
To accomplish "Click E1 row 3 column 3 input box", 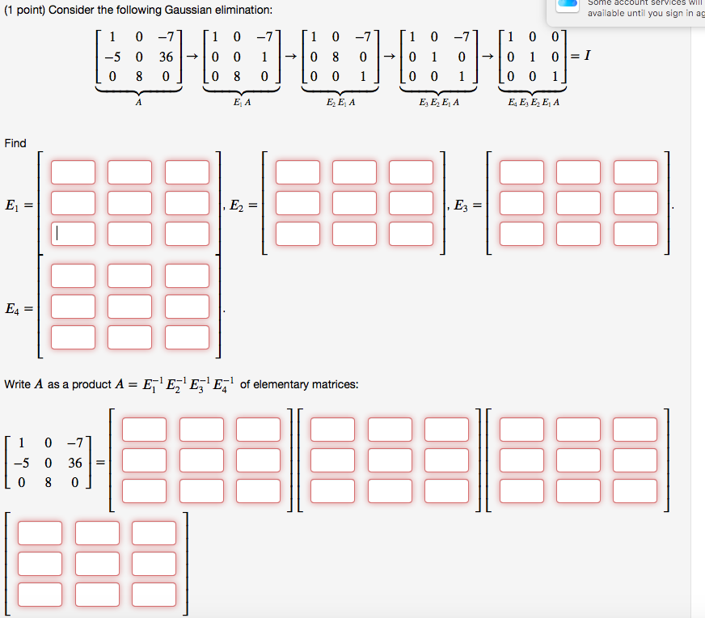I will pos(187,234).
